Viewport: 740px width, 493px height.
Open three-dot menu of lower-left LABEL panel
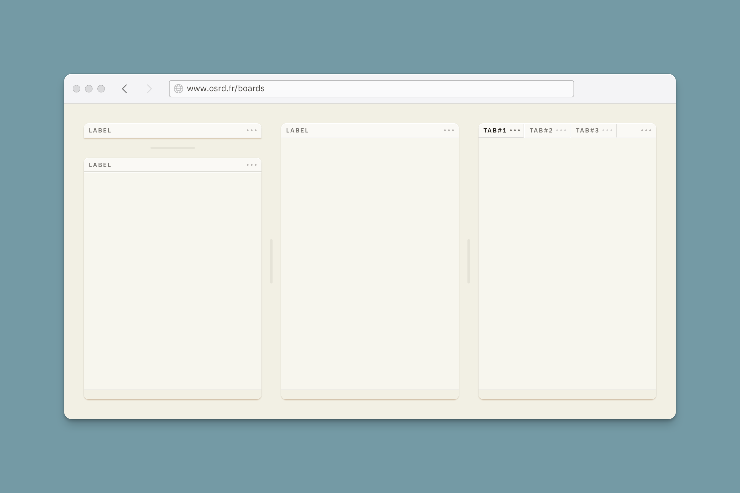251,165
